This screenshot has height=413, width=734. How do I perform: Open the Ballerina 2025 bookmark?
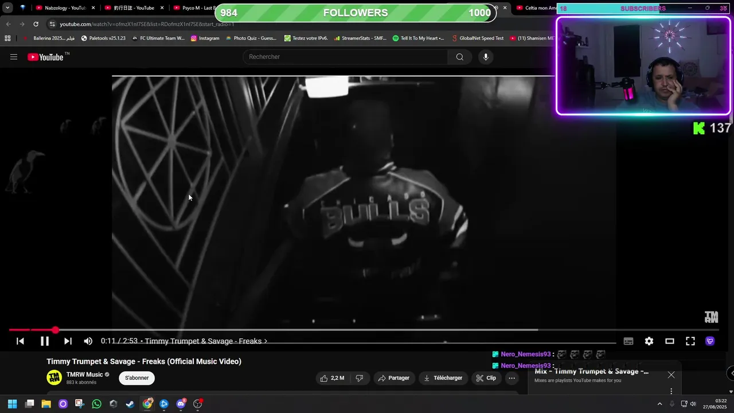(x=49, y=38)
